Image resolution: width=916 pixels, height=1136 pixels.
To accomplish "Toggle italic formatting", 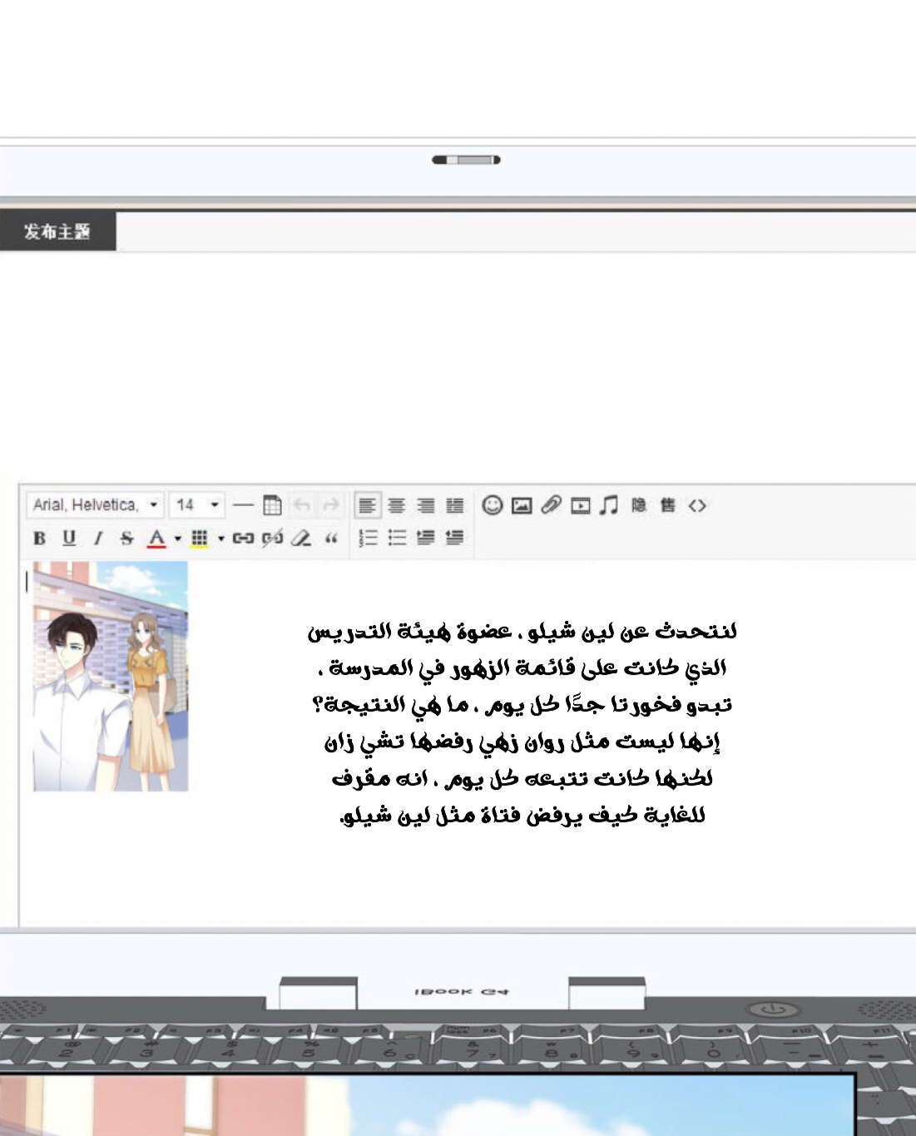I will [98, 538].
